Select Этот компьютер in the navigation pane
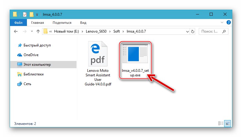The width and height of the screenshot is (242, 137). pyautogui.click(x=43, y=65)
